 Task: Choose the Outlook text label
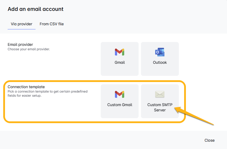coord(160,63)
